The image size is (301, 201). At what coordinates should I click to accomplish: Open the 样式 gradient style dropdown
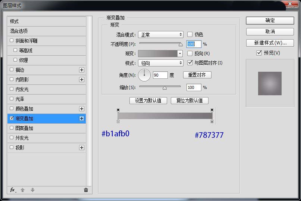[x=160, y=63]
